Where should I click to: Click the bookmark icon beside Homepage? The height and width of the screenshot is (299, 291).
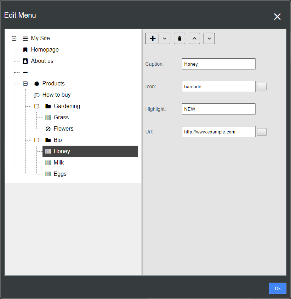pyautogui.click(x=25, y=49)
